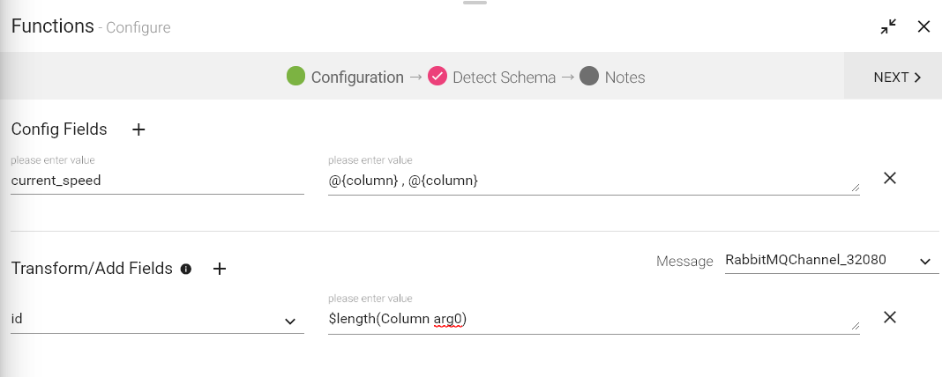
Task: Expand the RabbitMQChannel_32080 message dropdown
Action: pyautogui.click(x=924, y=261)
